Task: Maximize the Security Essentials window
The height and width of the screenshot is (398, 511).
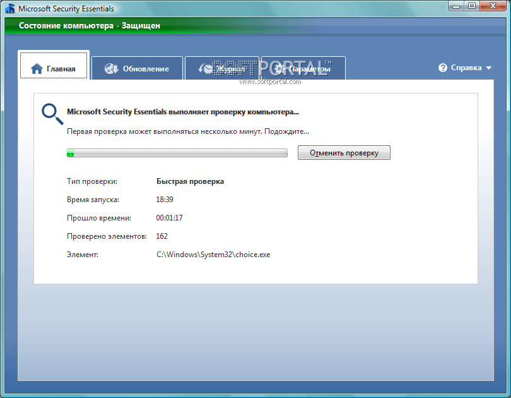Action: point(471,6)
